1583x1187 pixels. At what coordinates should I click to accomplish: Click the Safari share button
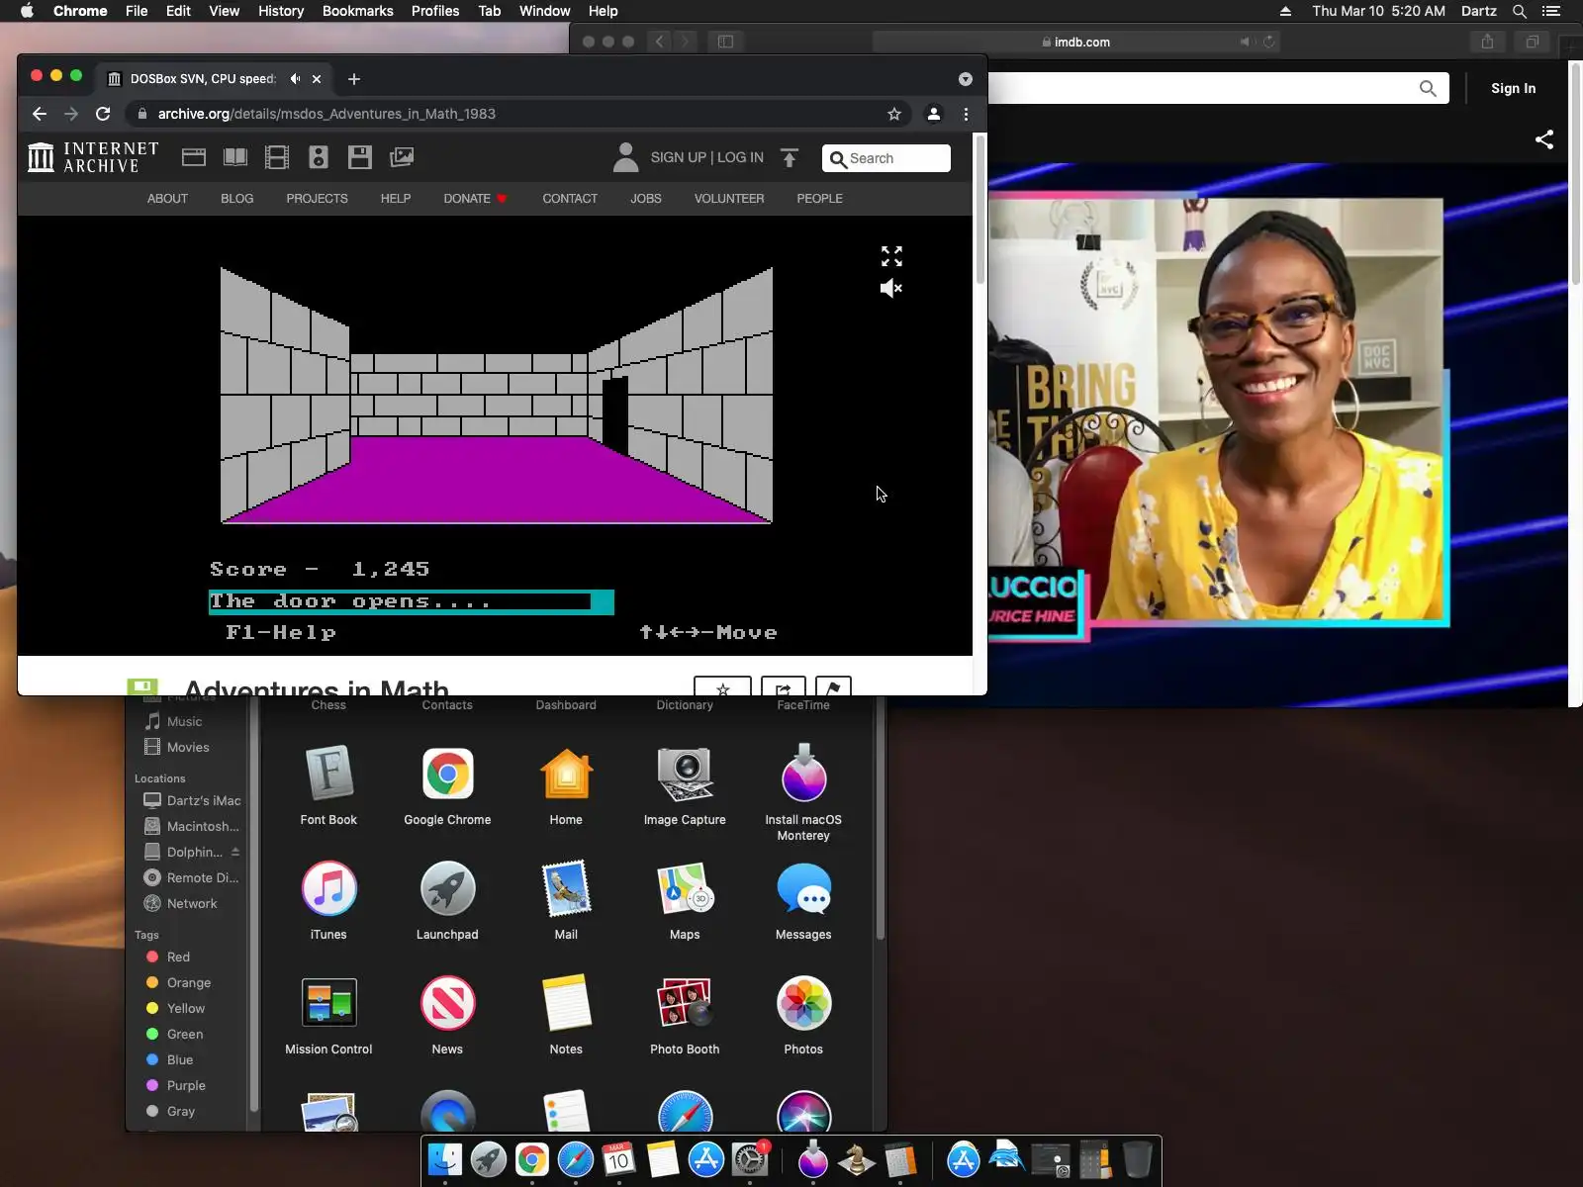pos(1487,42)
